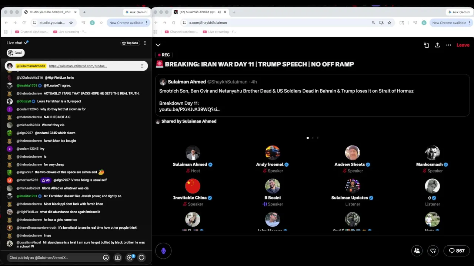Click site info icon in studio.youtube address bar

point(34,23)
